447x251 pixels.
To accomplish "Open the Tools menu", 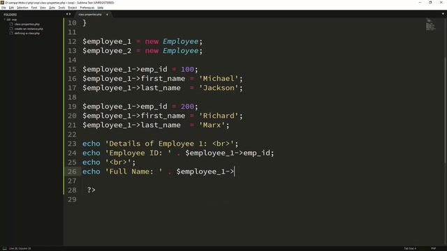I will 61,8.
